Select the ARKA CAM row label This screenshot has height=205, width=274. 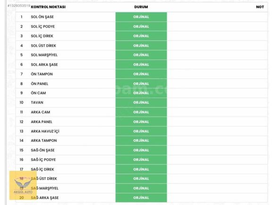(x=41, y=112)
